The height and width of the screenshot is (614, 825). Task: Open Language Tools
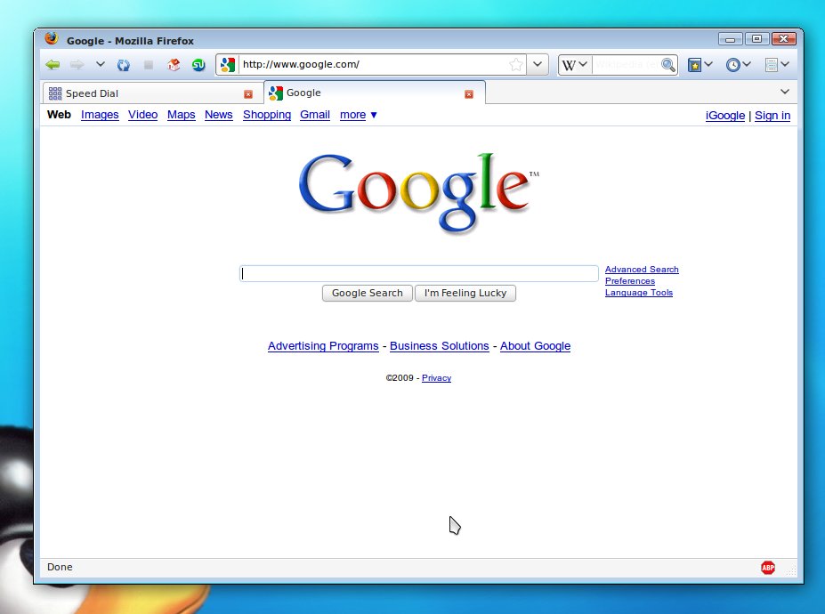639,293
